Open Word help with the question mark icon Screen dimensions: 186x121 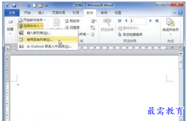tap(180, 12)
